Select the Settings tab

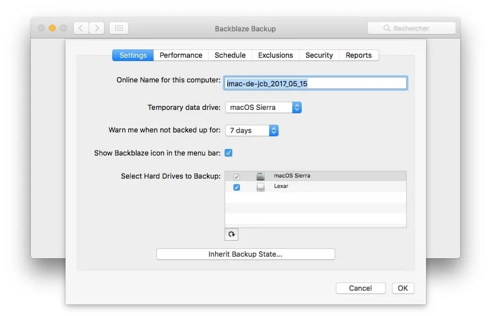point(133,56)
